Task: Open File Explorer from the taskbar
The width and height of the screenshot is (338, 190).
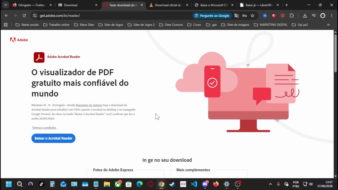Action: 107,184
